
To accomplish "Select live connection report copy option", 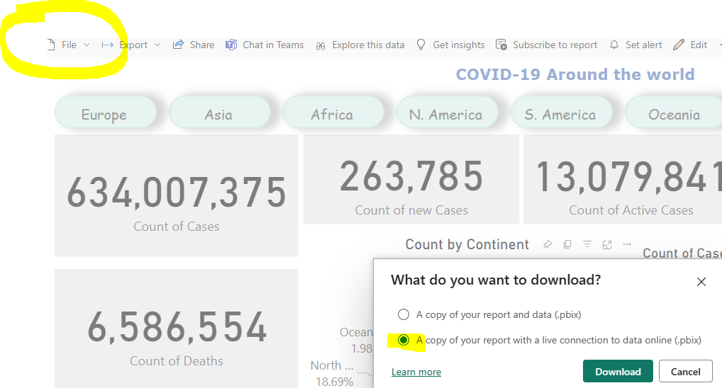I will [404, 340].
